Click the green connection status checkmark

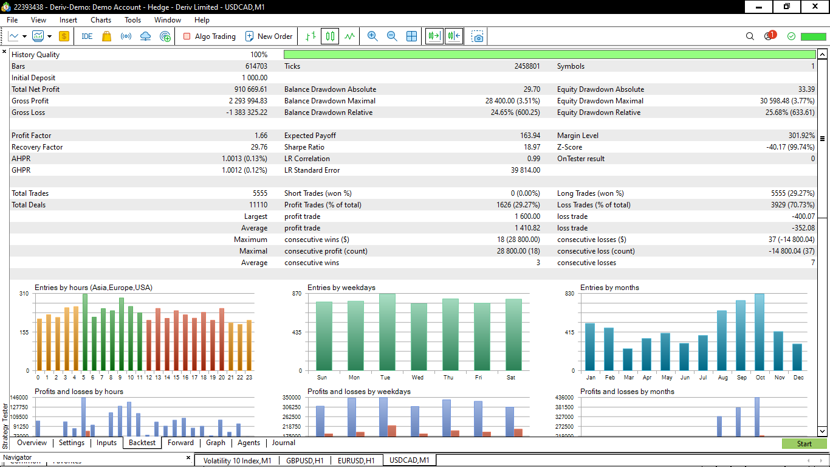[791, 36]
